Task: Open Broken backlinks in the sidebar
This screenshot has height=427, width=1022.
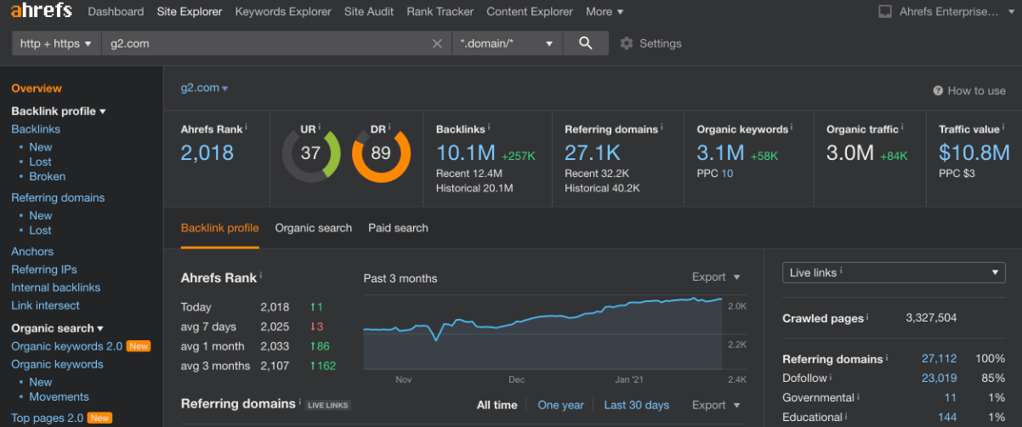Action: [x=48, y=177]
